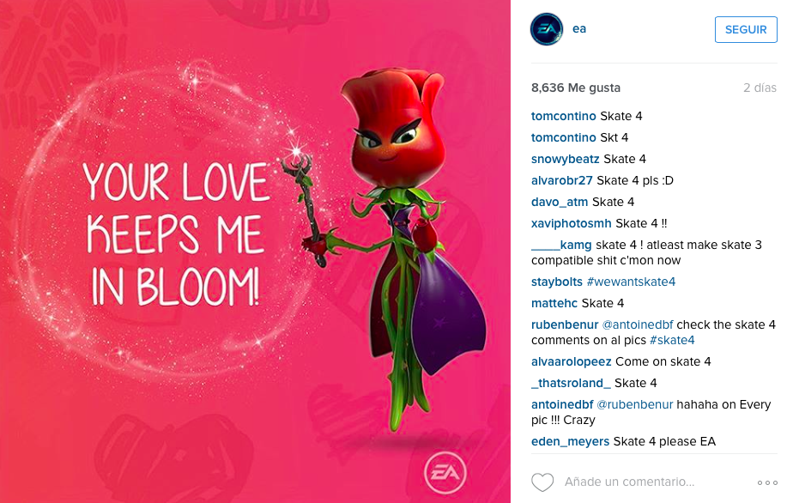Screen dimensions: 793x503
Task: Click in the Añade un comentario field
Action: [630, 482]
